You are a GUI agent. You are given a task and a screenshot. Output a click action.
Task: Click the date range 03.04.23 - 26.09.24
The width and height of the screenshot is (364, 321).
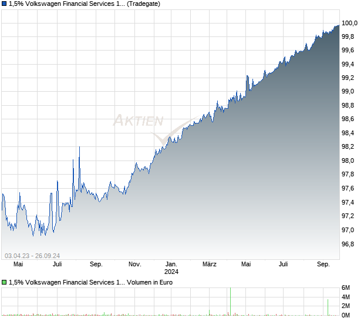[x=33, y=255]
